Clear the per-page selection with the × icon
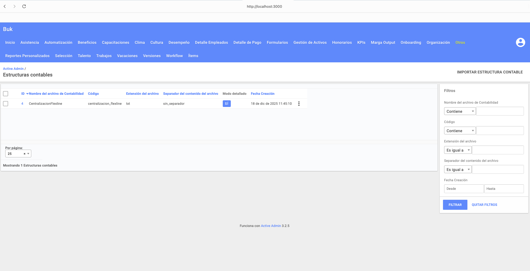This screenshot has width=530, height=271. tap(24, 154)
